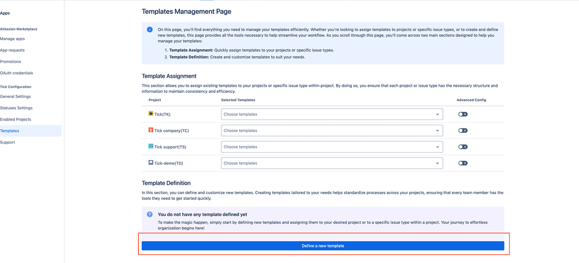Select Enabled Projects in the sidebar
Screen dimensions: 579x263
pyautogui.click(x=16, y=119)
